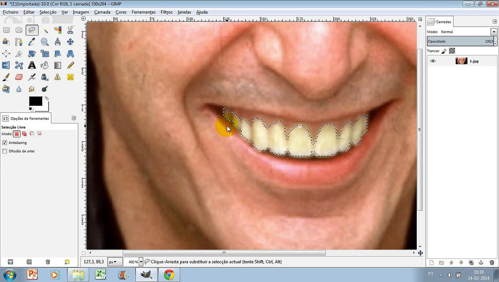Image resolution: width=499 pixels, height=282 pixels.
Task: Select the Color Picker eyedropper tool
Action: point(32,42)
